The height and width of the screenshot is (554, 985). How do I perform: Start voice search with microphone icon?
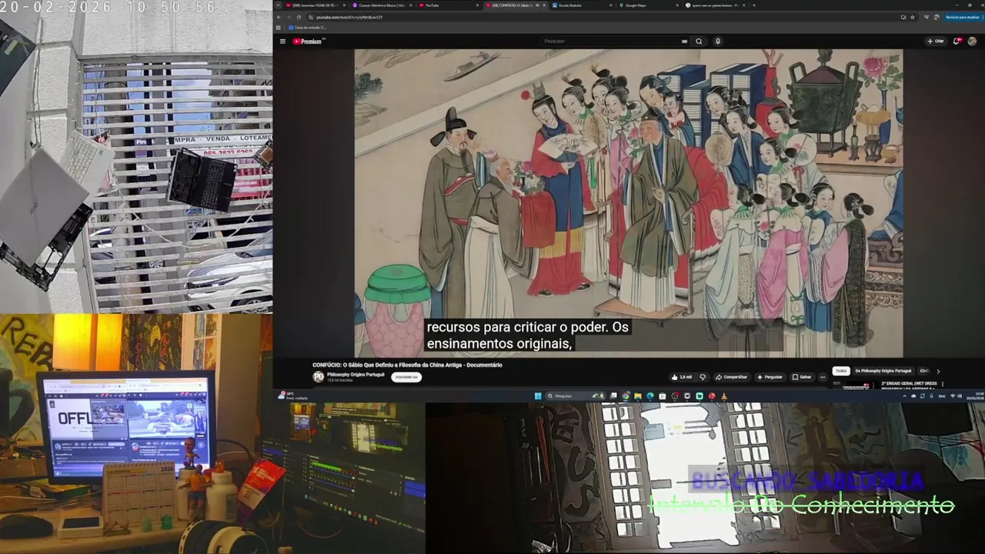click(717, 42)
